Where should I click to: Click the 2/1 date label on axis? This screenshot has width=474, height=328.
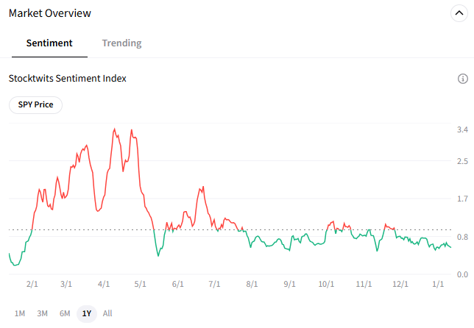(x=32, y=284)
